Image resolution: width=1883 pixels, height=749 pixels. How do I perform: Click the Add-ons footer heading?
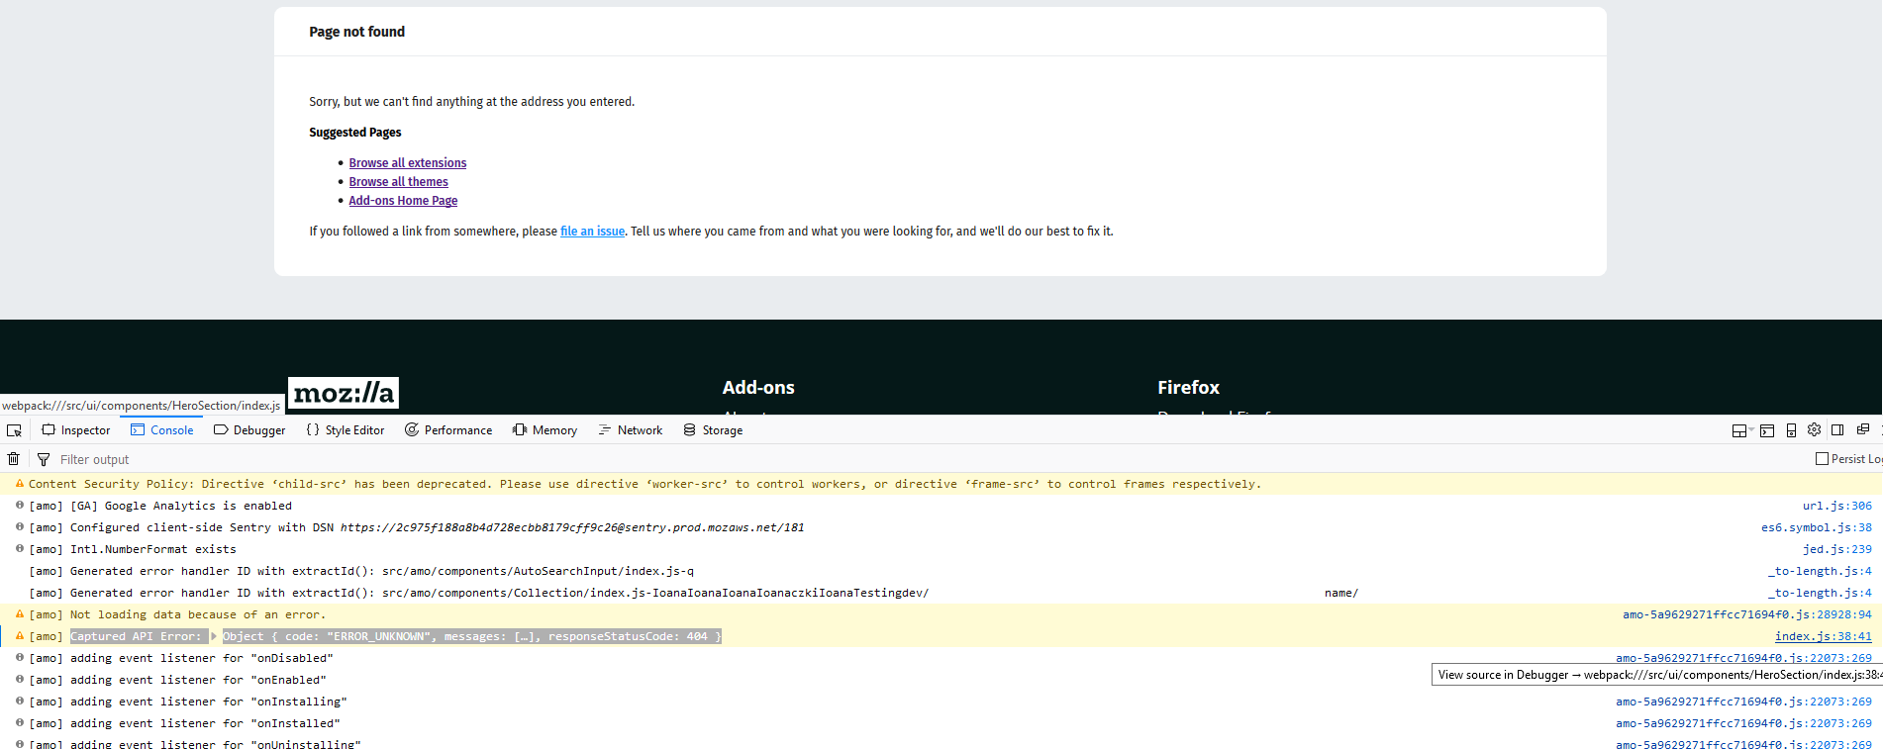(758, 388)
